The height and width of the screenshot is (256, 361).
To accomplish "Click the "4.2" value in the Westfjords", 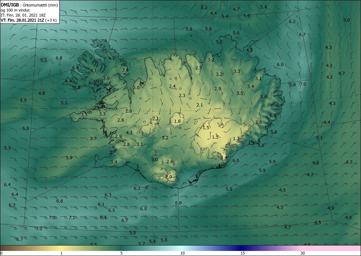I will 112,58.
